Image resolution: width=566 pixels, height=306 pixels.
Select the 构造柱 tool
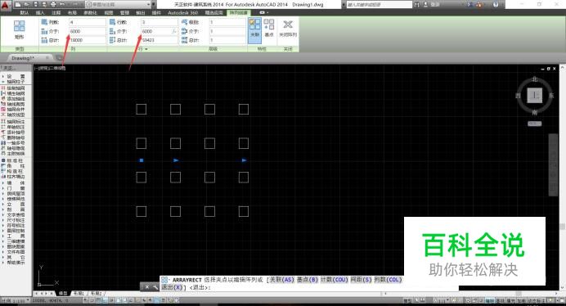pyautogui.click(x=13, y=171)
